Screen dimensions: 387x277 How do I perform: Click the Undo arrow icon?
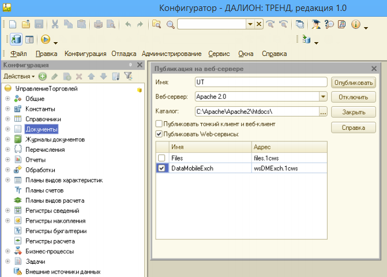(128, 24)
